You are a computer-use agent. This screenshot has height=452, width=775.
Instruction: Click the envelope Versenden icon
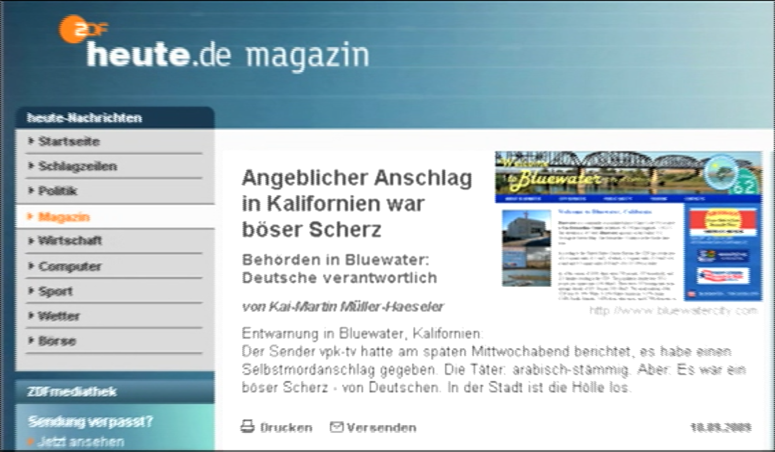[x=336, y=427]
